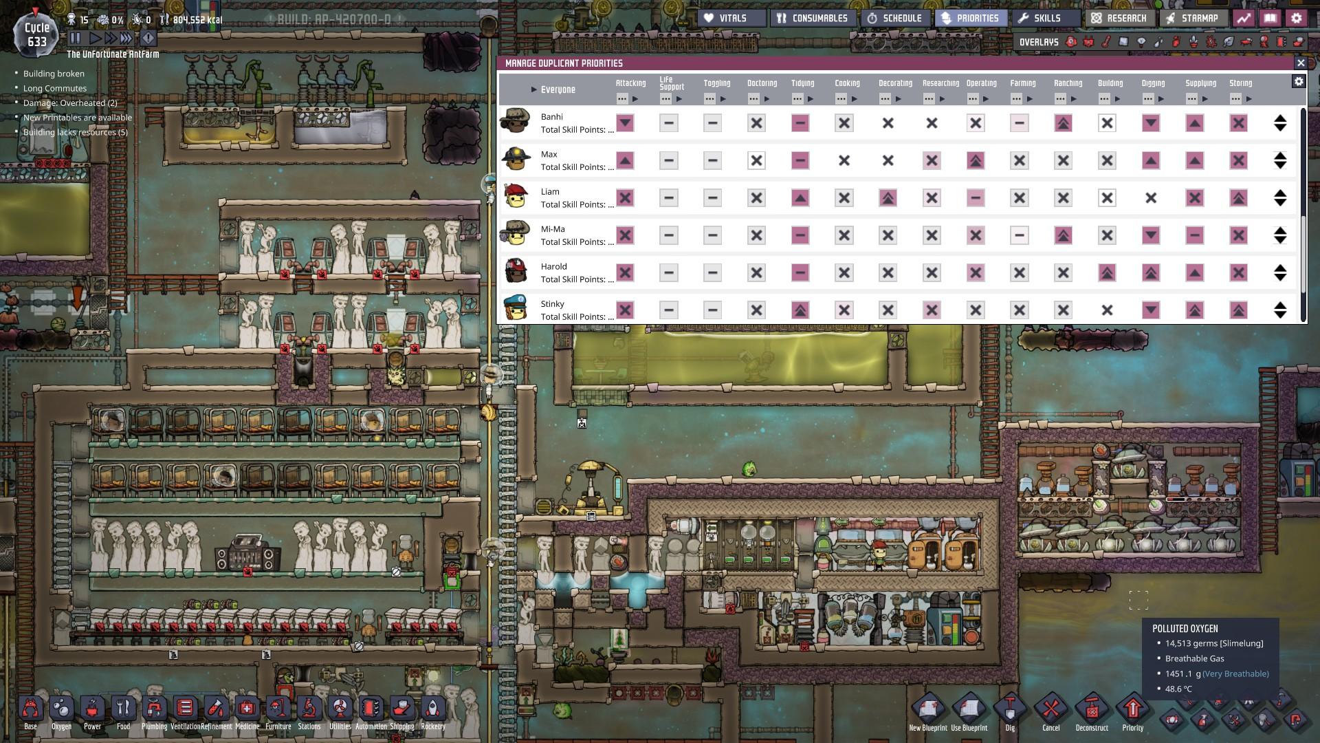Toggle Banhi's Attacking priority
Screen dimensions: 1320x743
625,123
